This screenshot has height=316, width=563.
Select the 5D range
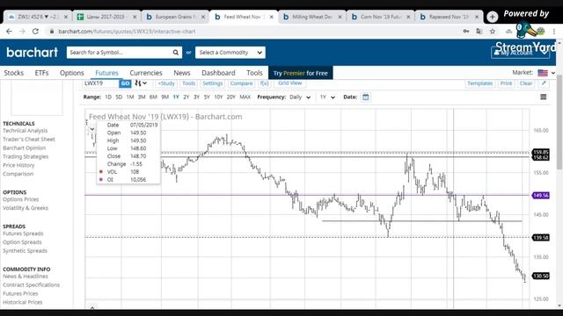tap(119, 97)
